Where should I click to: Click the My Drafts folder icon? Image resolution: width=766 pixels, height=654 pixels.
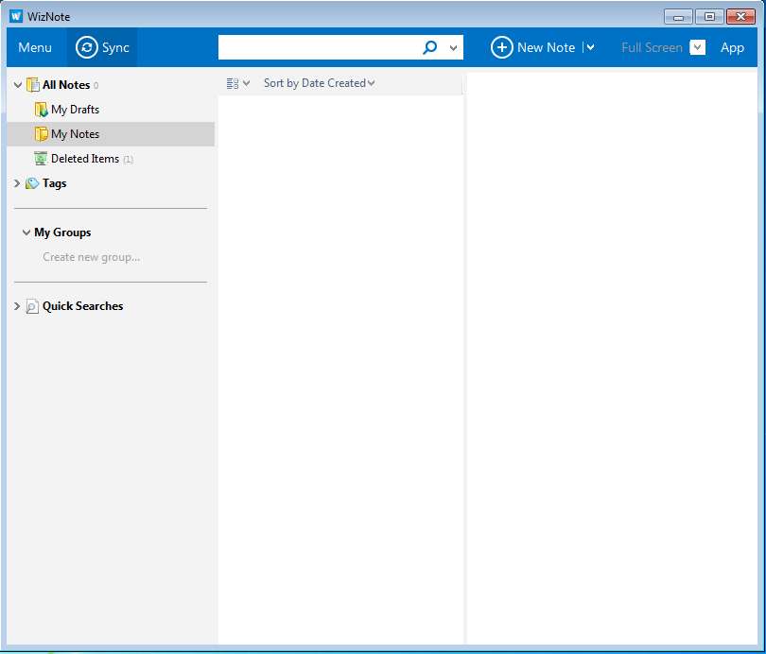pyautogui.click(x=41, y=110)
